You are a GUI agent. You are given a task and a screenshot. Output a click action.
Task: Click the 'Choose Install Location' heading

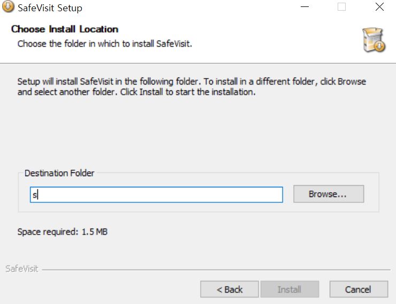(65, 29)
